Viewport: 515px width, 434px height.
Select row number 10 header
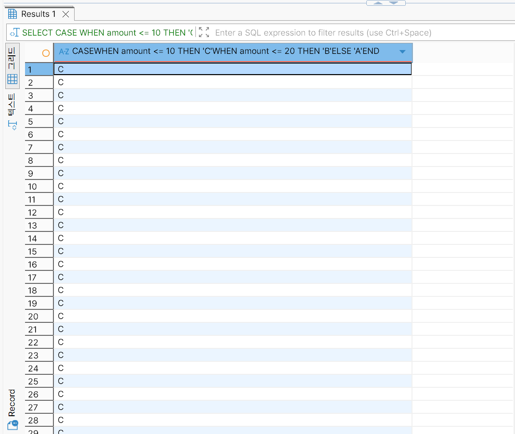click(39, 186)
